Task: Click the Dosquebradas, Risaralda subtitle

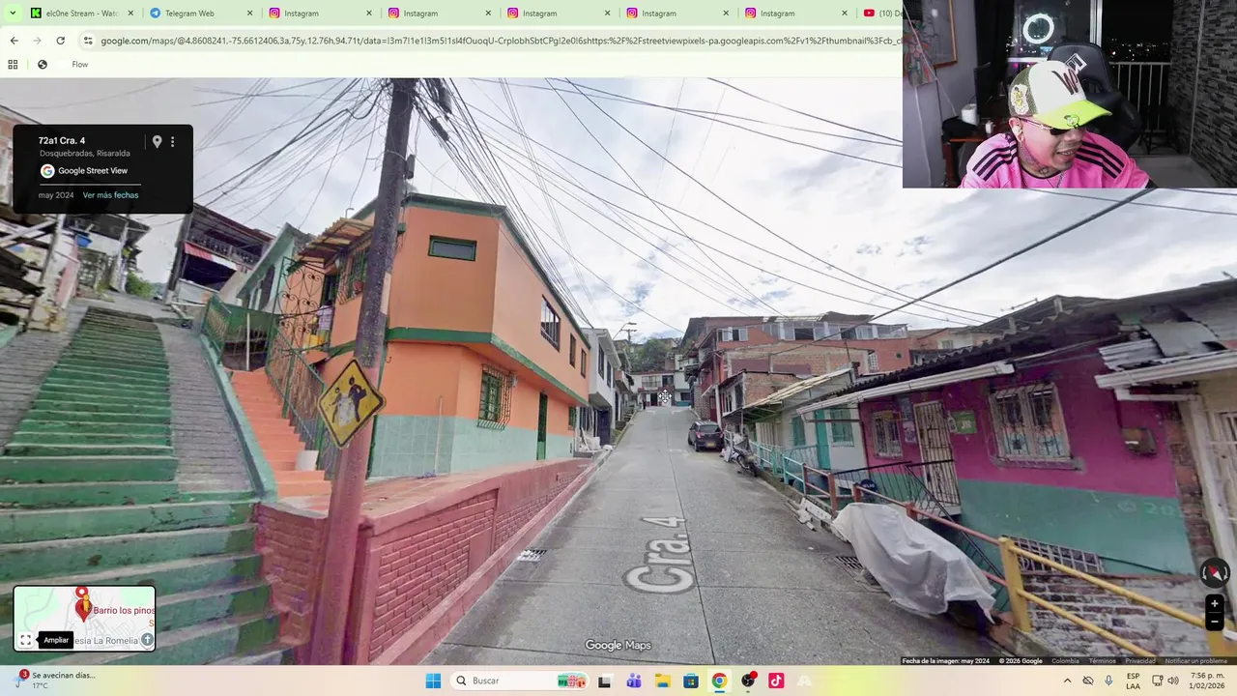Action: (85, 154)
